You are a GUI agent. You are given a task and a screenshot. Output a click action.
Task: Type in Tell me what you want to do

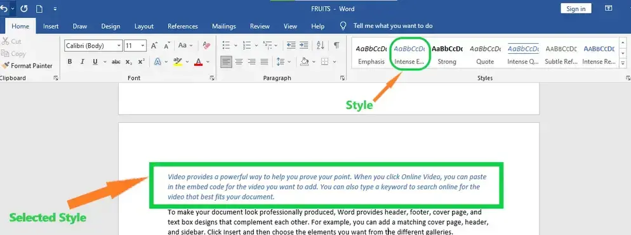[x=393, y=26]
